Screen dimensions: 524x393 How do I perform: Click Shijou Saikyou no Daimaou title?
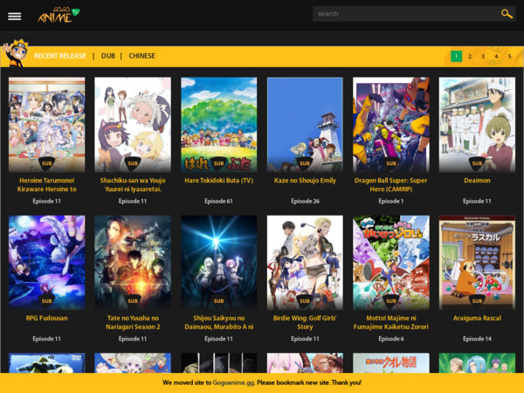coord(219,322)
